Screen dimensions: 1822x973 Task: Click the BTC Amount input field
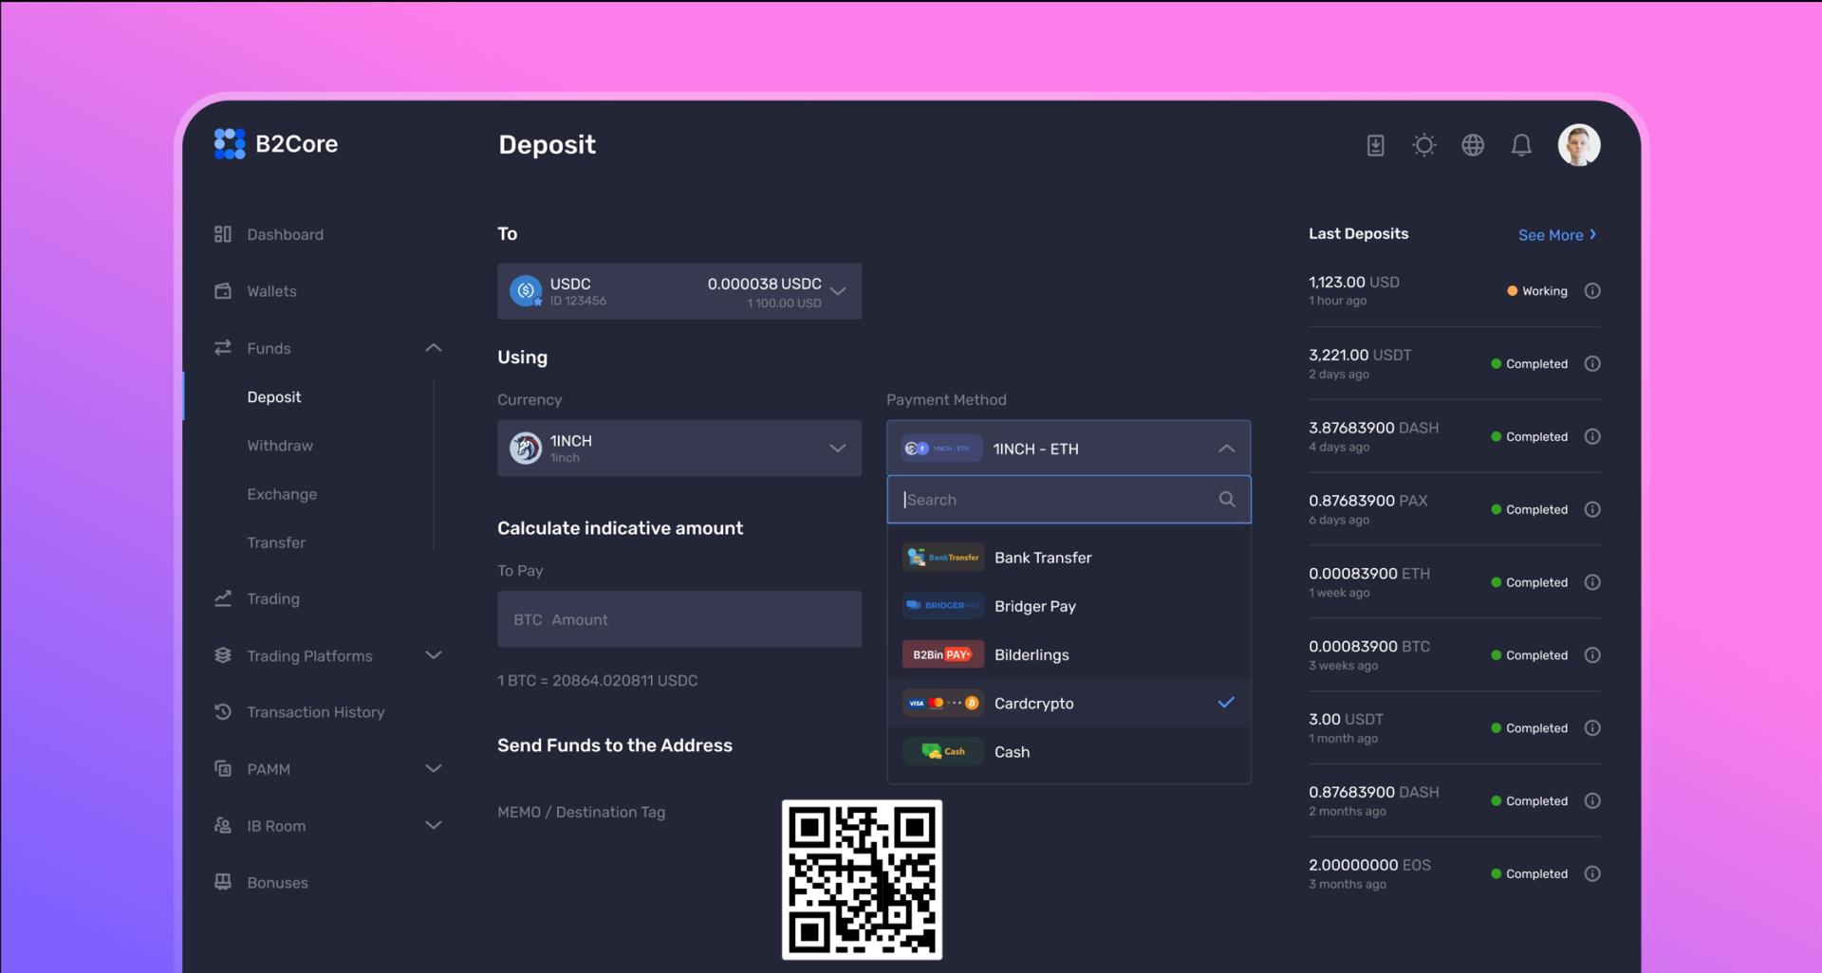click(x=679, y=619)
